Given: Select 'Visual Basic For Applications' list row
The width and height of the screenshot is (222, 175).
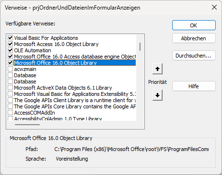Looking at the screenshot, I should [x=46, y=38].
